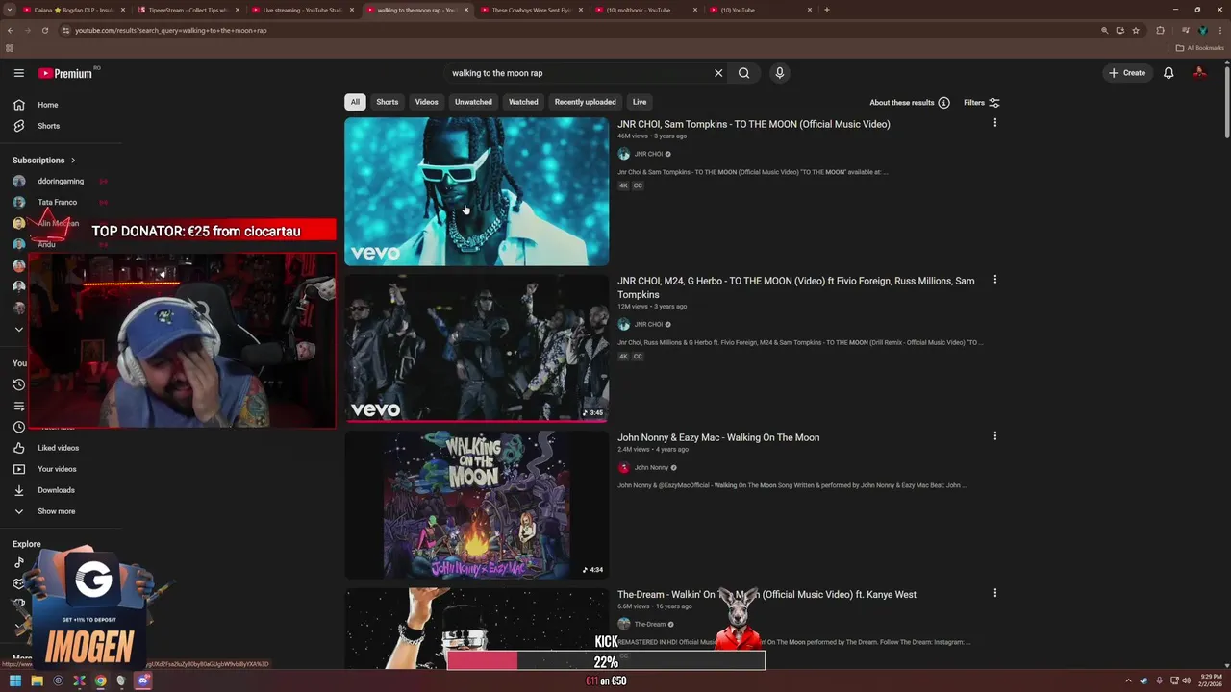Clear the search query with the X
This screenshot has height=692, width=1231.
click(718, 73)
